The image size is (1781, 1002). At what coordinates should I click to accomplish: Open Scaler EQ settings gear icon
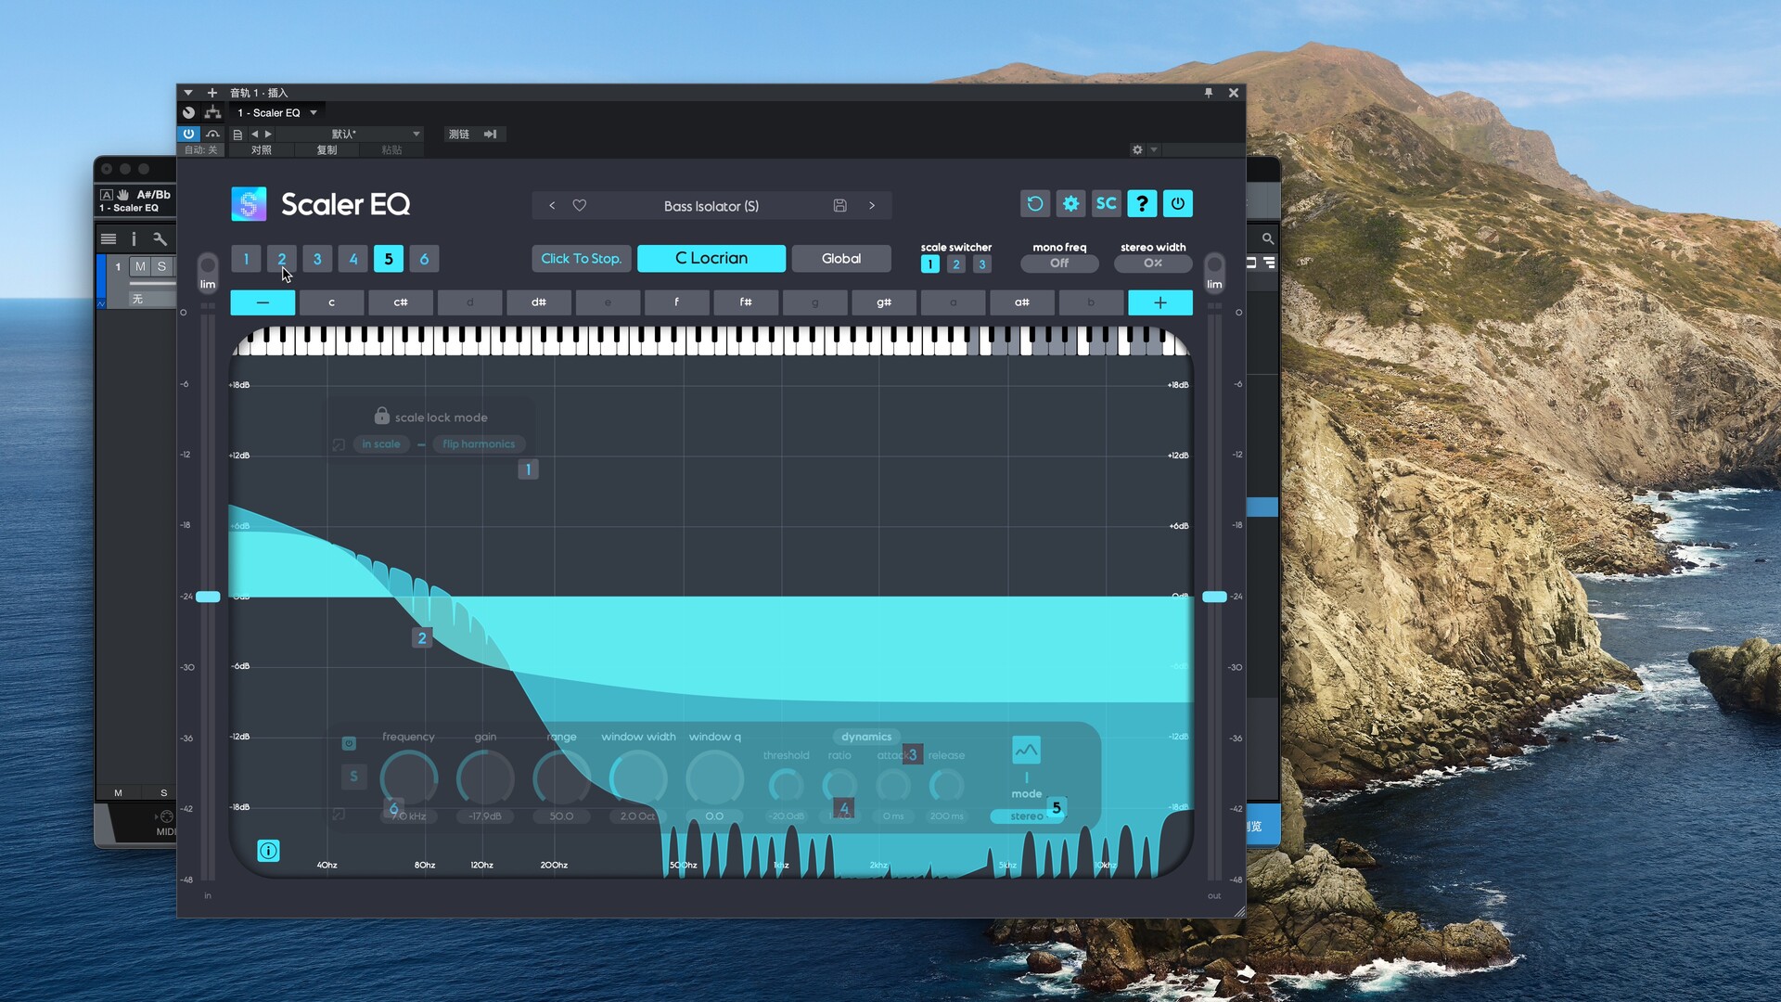point(1070,203)
